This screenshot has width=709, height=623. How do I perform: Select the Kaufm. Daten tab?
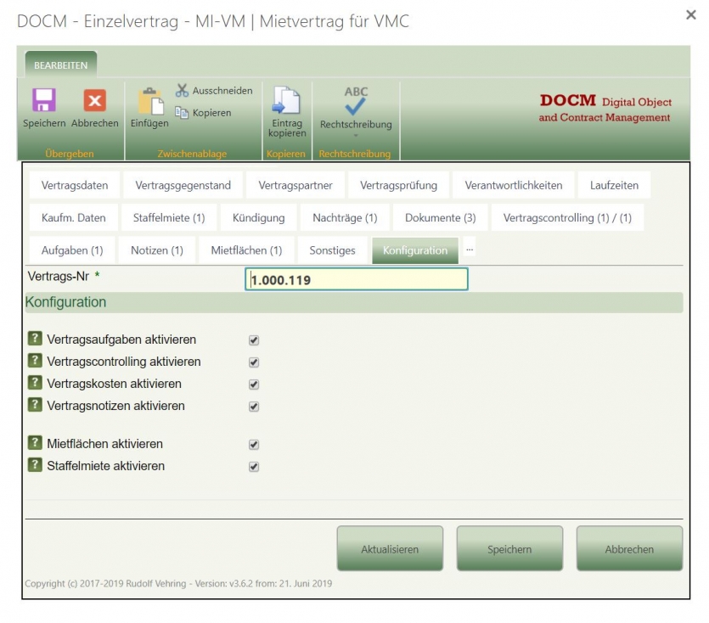[74, 218]
